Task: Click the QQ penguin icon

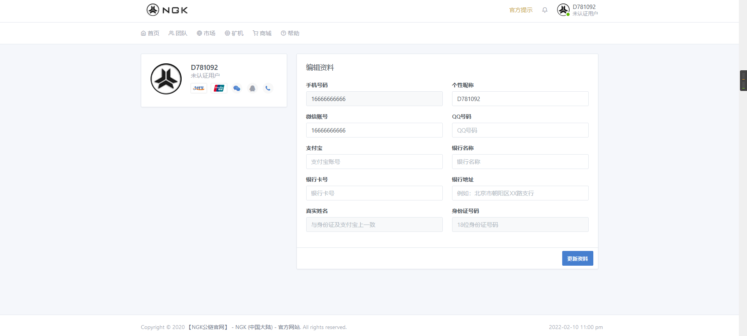Action: 252,88
